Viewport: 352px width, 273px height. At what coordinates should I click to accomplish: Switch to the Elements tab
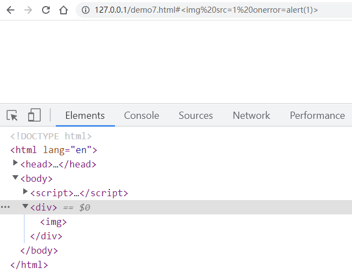point(85,116)
